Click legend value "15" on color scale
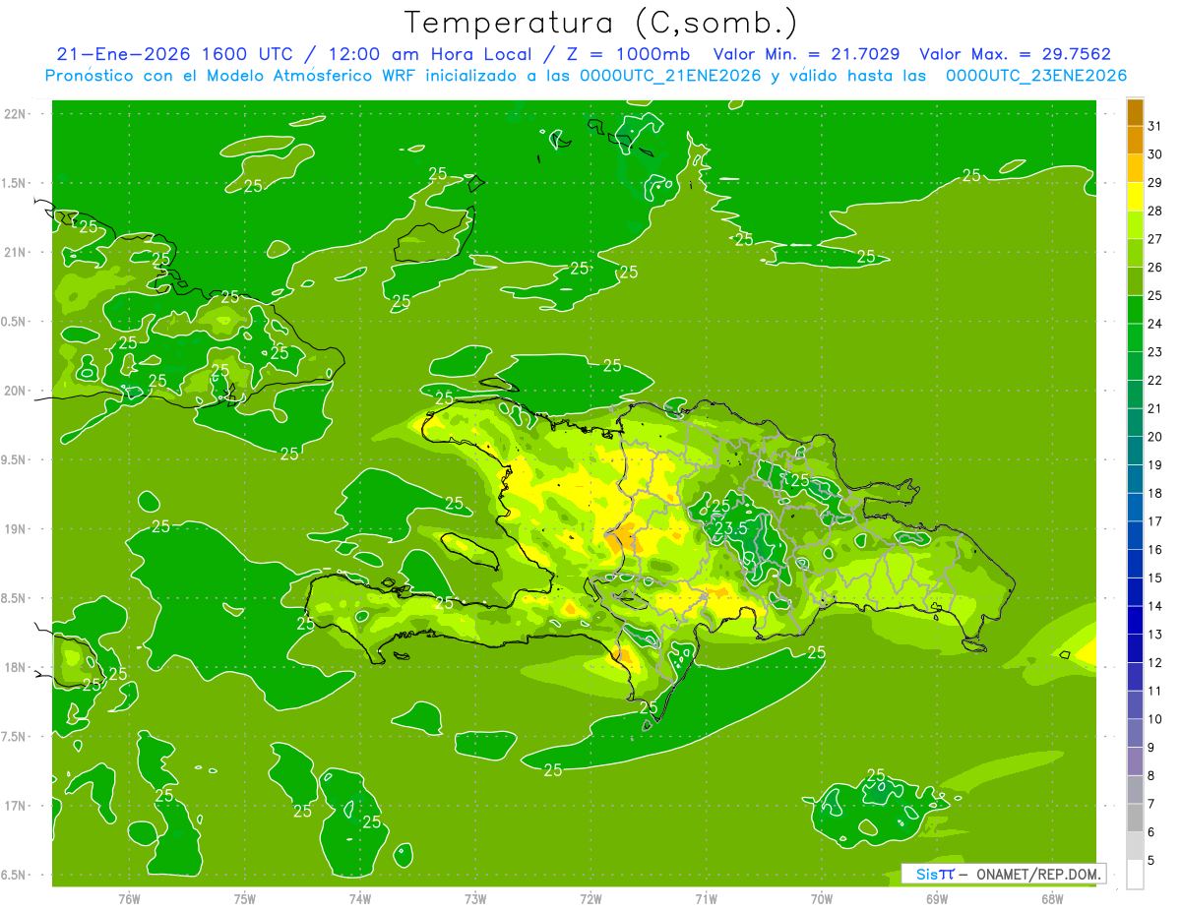The image size is (1181, 912). (1155, 578)
